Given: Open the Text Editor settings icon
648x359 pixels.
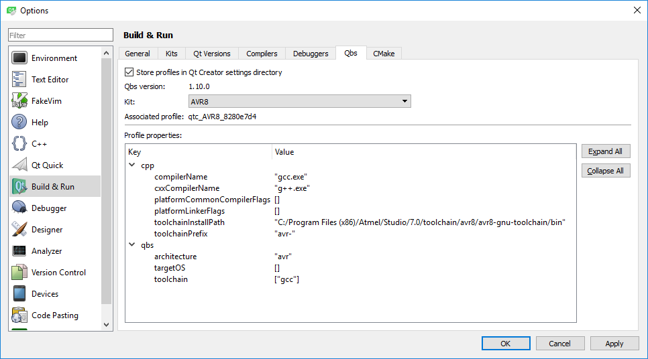Looking at the screenshot, I should click(x=19, y=80).
